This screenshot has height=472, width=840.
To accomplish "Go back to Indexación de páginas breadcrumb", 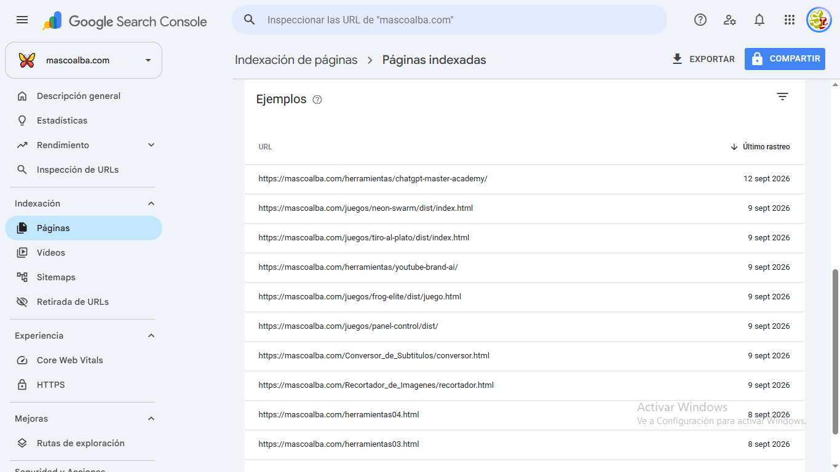I will (296, 60).
